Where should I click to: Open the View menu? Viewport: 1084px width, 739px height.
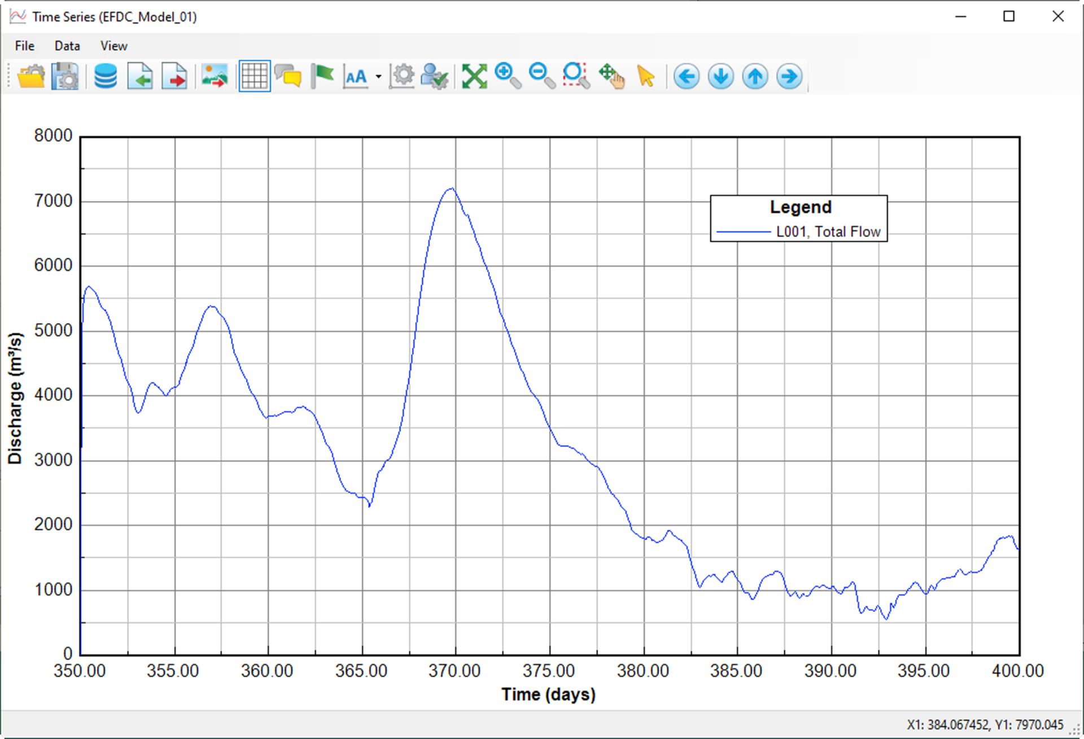tap(113, 46)
